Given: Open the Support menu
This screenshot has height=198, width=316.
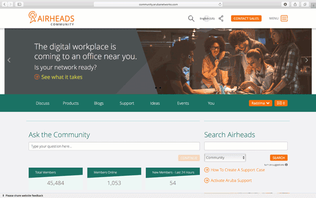Looking at the screenshot, I should tap(127, 103).
